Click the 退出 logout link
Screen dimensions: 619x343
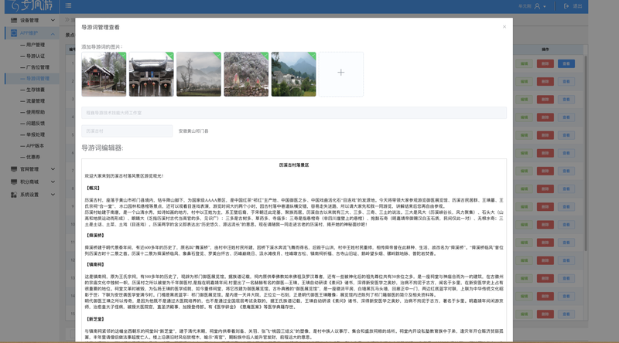[x=577, y=6]
